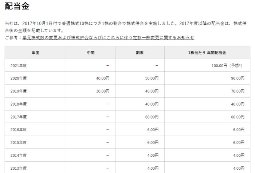Select the 2015年度 row label
The width and height of the screenshot is (255, 173).
(x=19, y=143)
